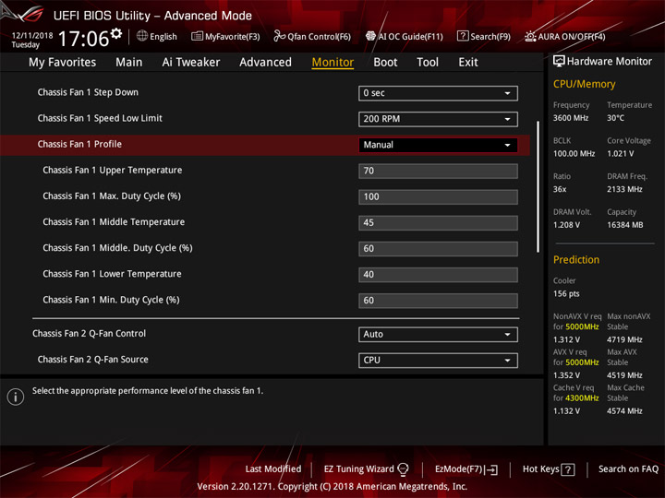Open the Tool tab

(428, 63)
